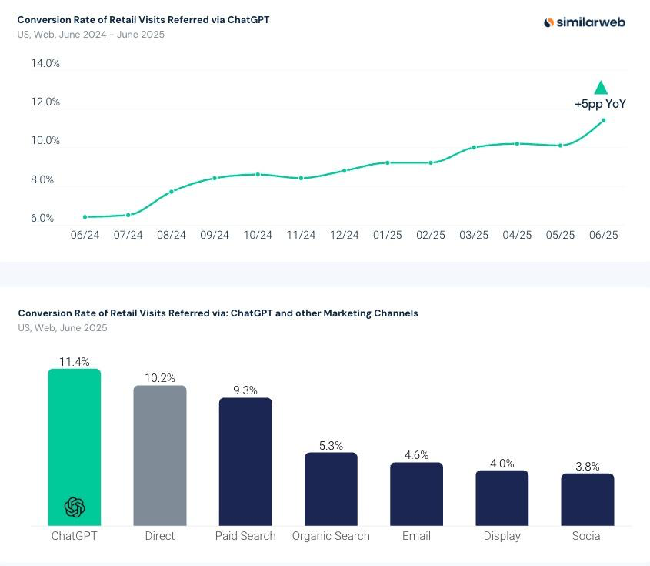Click the gray Direct bar
The width and height of the screenshot is (650, 566).
pyautogui.click(x=160, y=456)
